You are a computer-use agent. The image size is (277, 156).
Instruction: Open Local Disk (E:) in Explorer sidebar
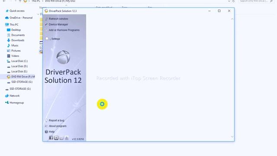click(19, 71)
